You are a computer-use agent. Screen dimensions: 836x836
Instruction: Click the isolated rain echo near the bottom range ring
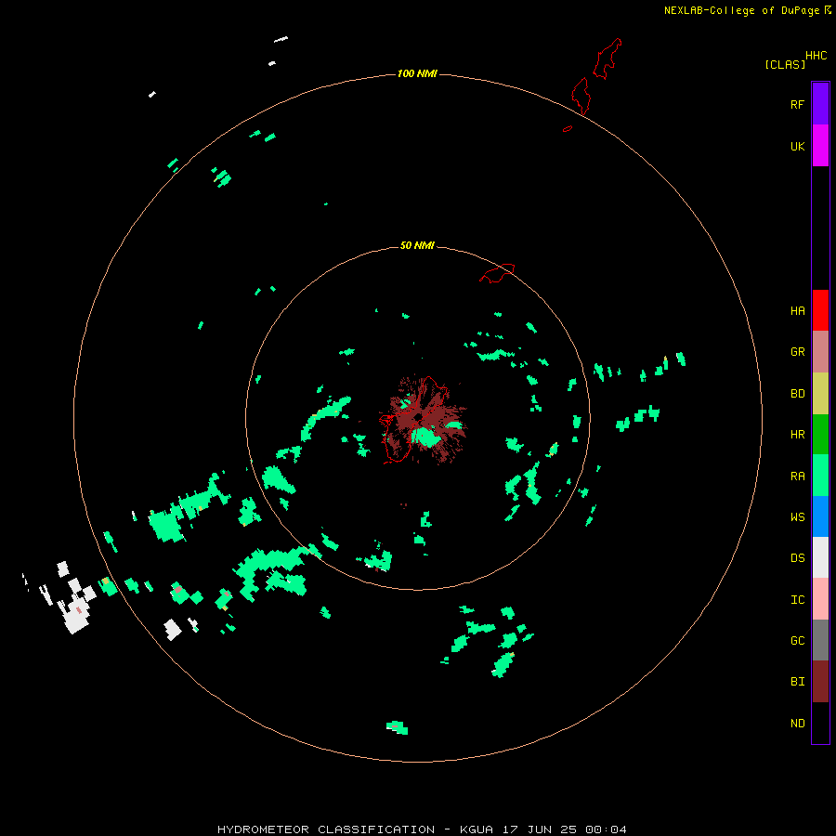(398, 727)
